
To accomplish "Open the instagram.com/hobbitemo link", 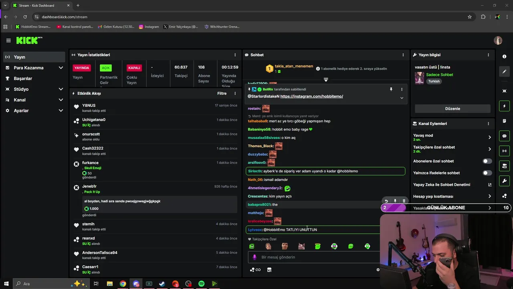I will pos(311,96).
